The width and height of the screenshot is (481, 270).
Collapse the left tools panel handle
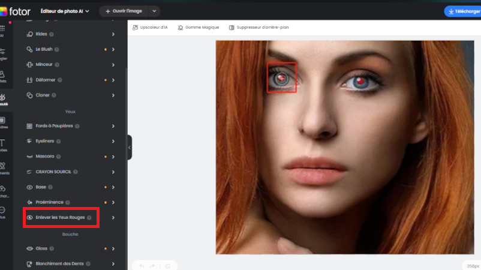[130, 147]
